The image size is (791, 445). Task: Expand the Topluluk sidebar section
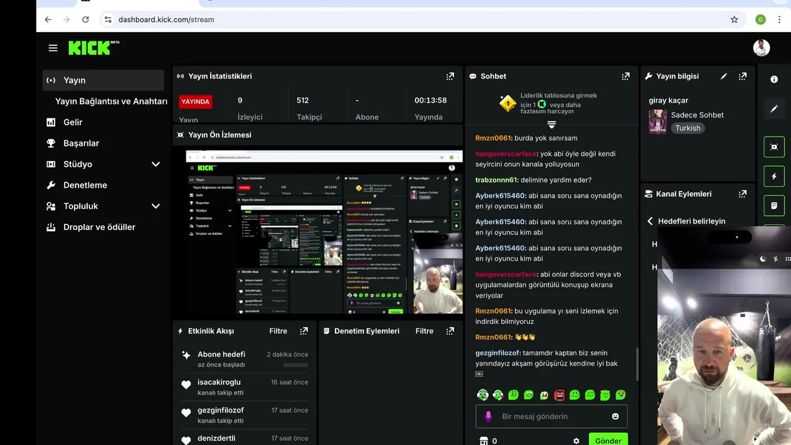point(156,206)
